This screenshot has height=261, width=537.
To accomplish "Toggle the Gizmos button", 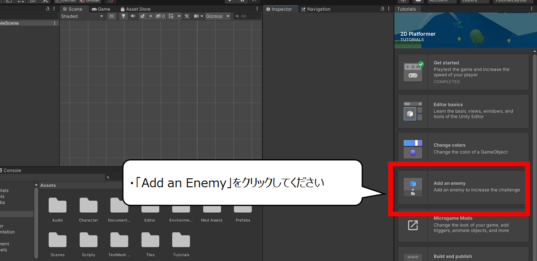I will point(214,16).
